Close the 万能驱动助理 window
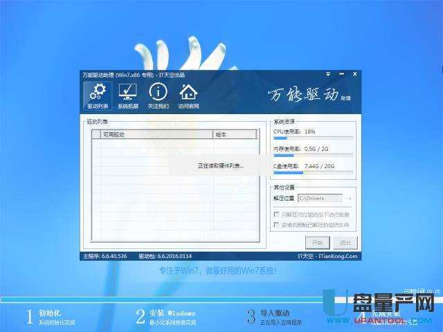Viewport: 443px width, 332px height. (x=354, y=74)
